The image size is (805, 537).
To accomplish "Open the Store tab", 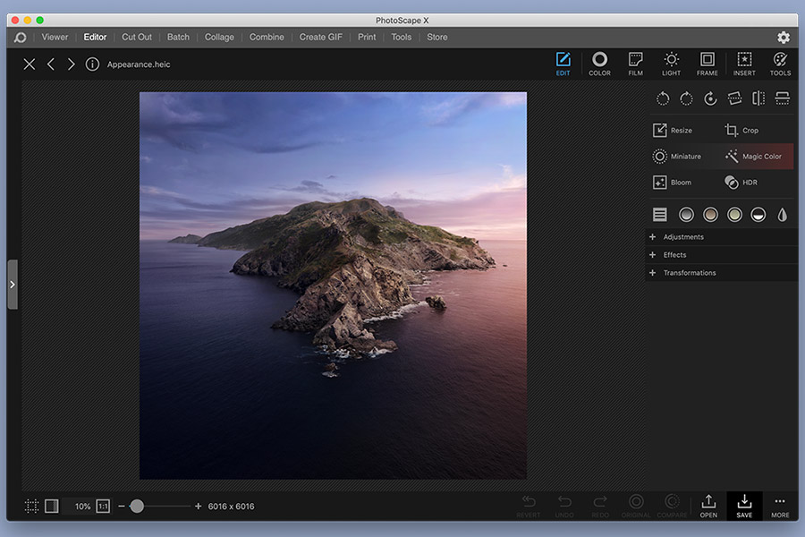I will (x=436, y=37).
